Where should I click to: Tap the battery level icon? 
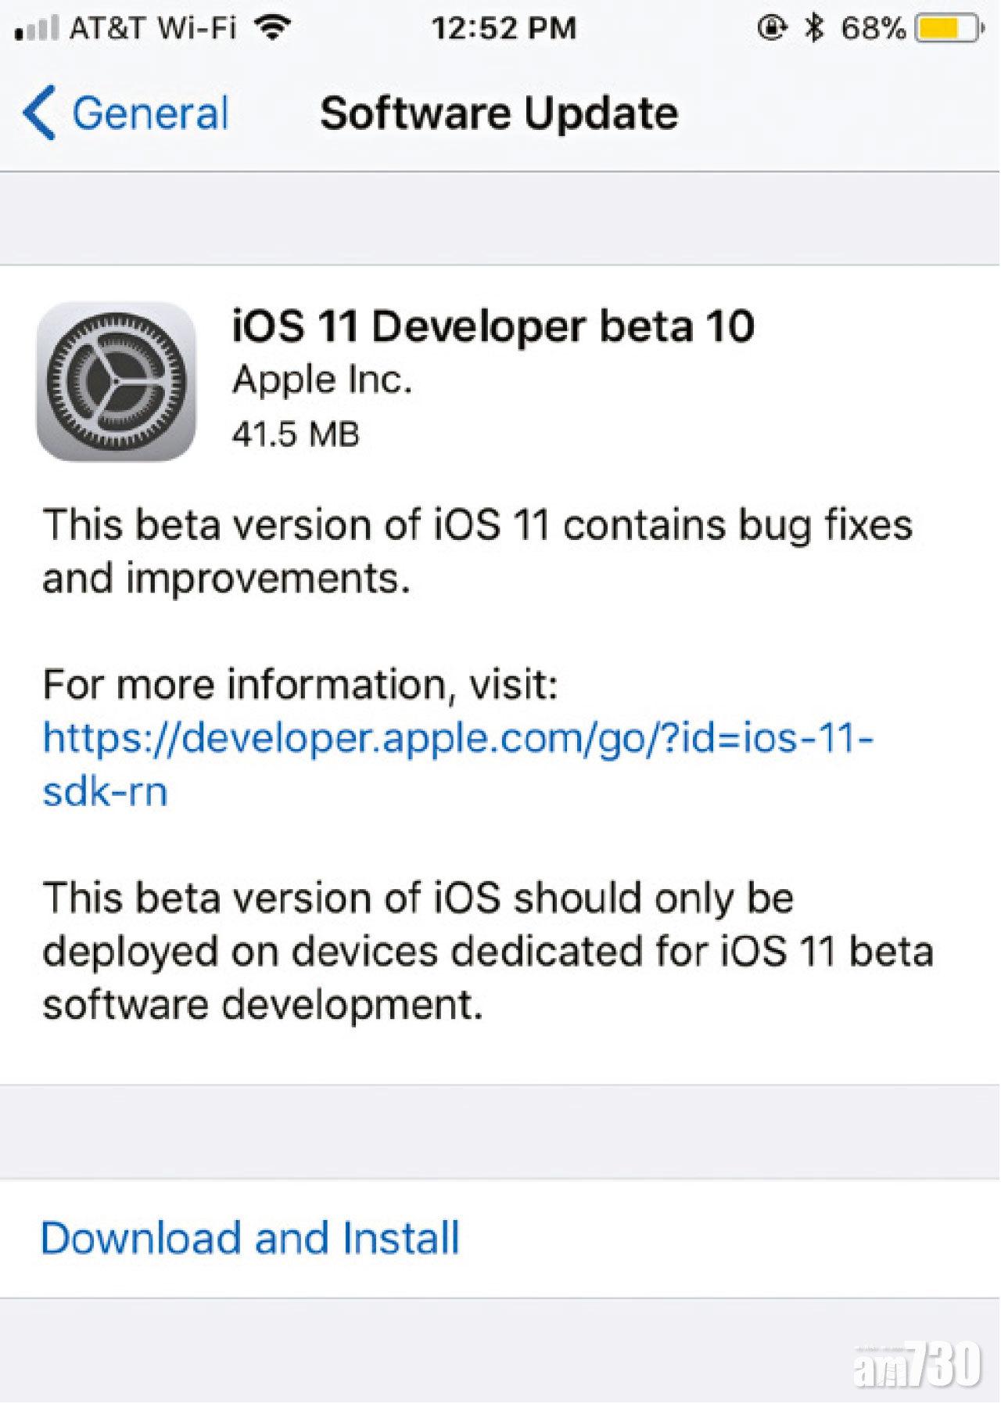(947, 30)
